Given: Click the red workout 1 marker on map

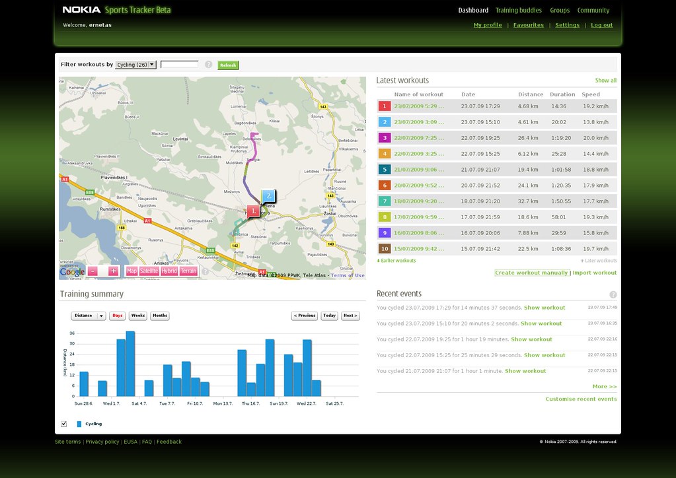Looking at the screenshot, I should coord(253,211).
